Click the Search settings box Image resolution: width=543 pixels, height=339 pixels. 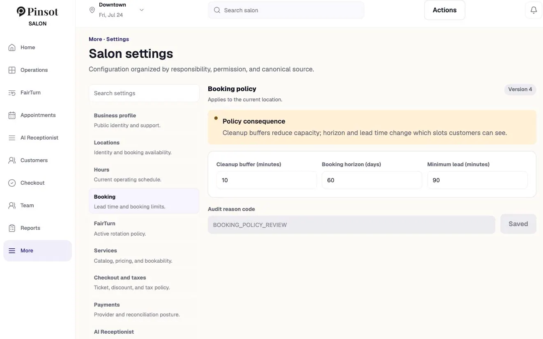144,93
